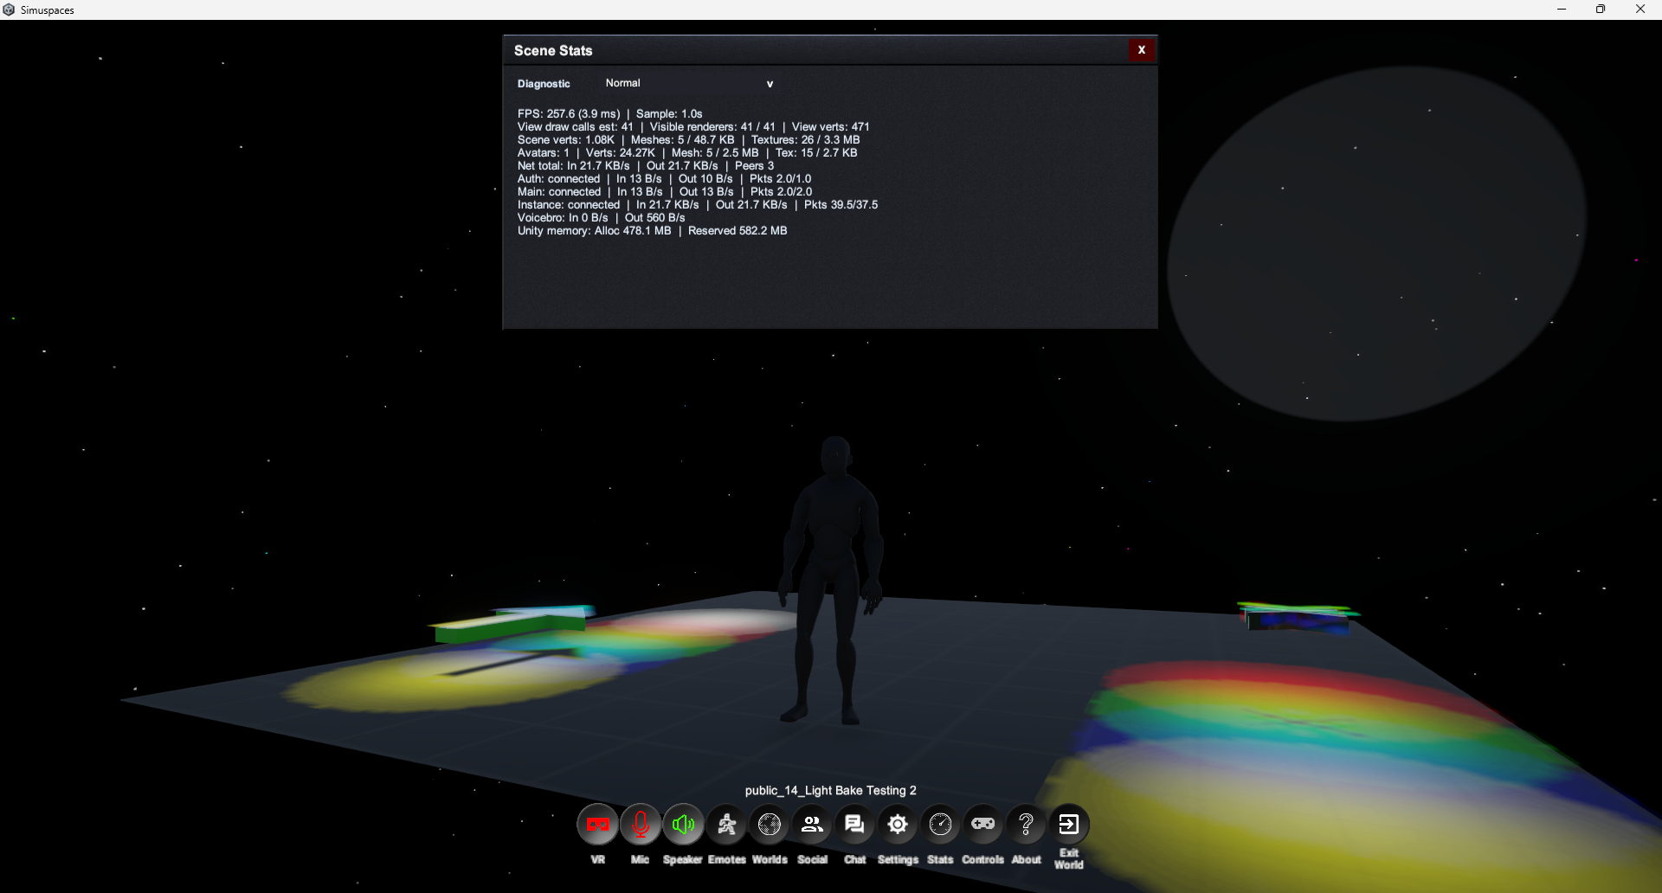Click the dropdown arrow beside Normal
The image size is (1662, 893).
pyautogui.click(x=770, y=84)
